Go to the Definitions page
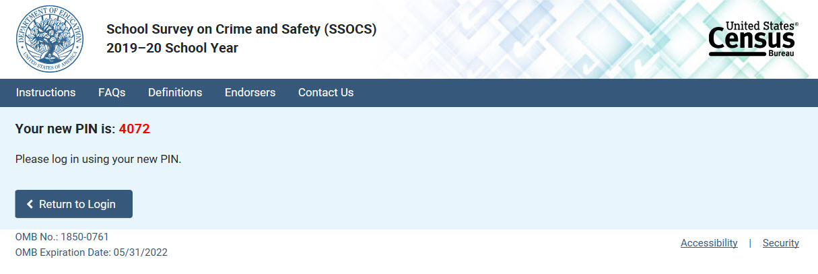This screenshot has height=274, width=818. (175, 92)
